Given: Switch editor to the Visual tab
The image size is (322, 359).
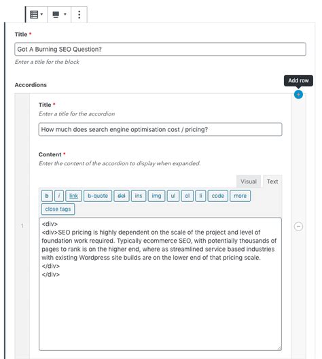Looking at the screenshot, I should [x=249, y=182].
